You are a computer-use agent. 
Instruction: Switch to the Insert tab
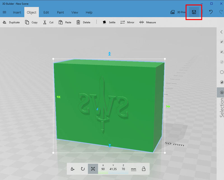(x=17, y=12)
